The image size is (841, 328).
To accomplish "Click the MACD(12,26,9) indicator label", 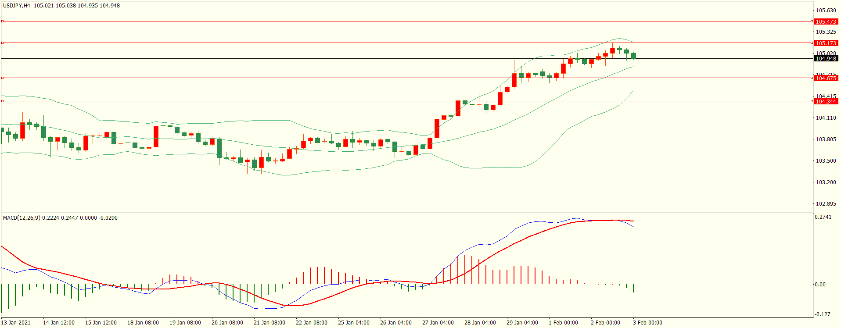I will click(x=22, y=218).
